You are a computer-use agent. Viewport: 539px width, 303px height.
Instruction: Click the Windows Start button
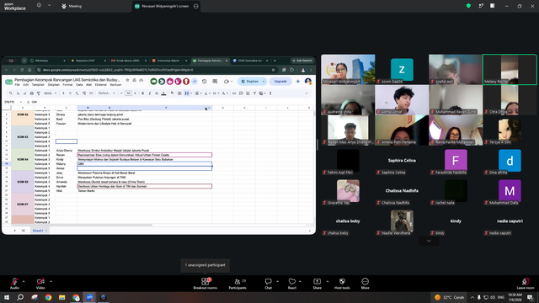pos(7,297)
